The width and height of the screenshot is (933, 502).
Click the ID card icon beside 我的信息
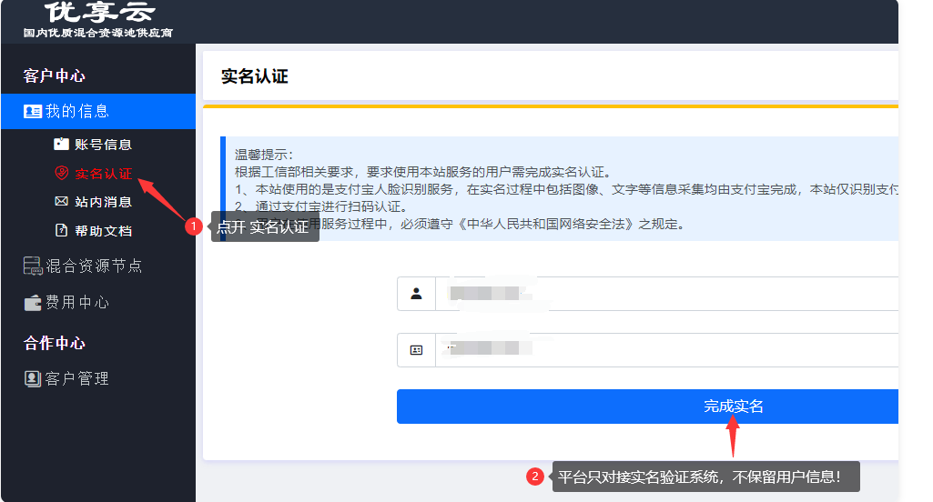tap(33, 112)
